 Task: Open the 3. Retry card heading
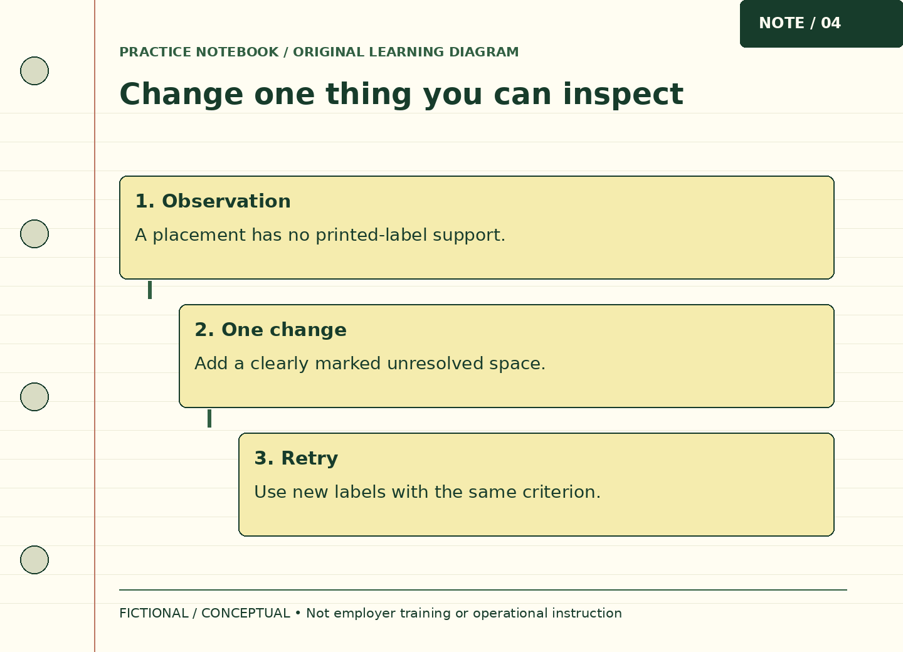point(296,458)
